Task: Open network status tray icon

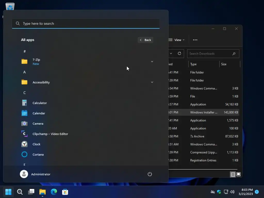Action: [x=226, y=192]
